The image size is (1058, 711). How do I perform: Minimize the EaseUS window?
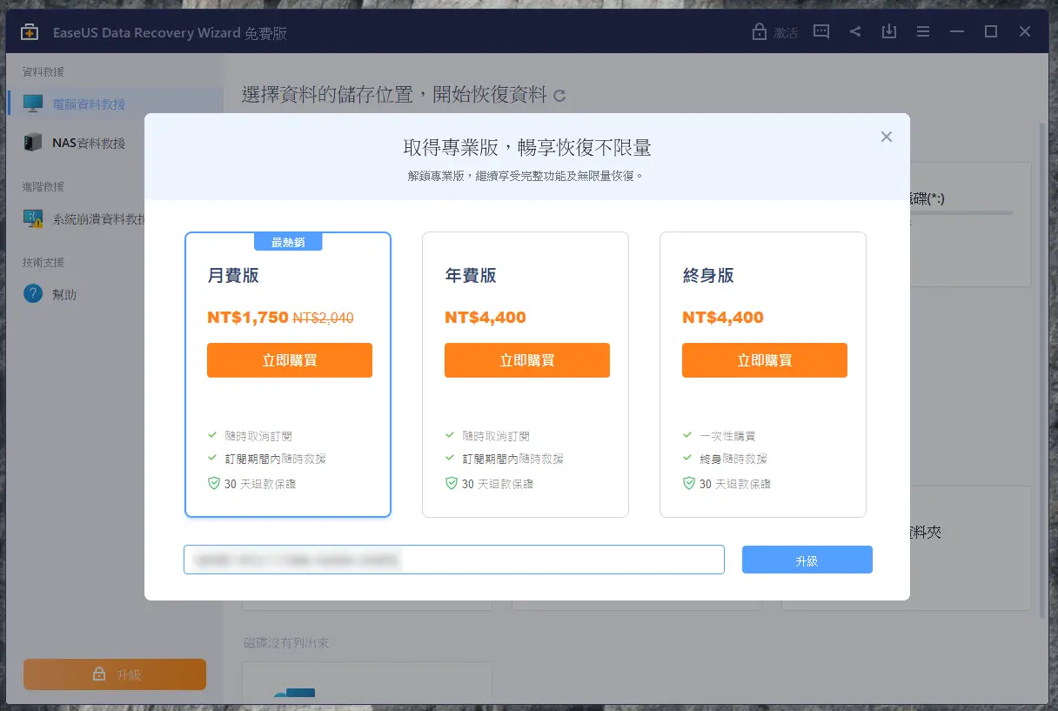click(957, 32)
